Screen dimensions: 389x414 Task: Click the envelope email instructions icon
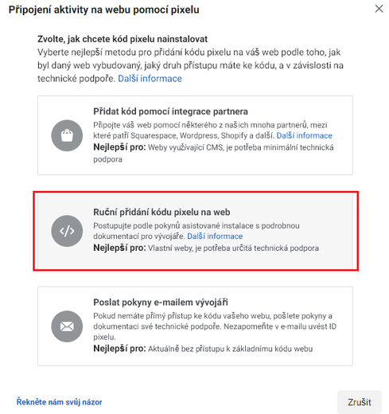(67, 326)
